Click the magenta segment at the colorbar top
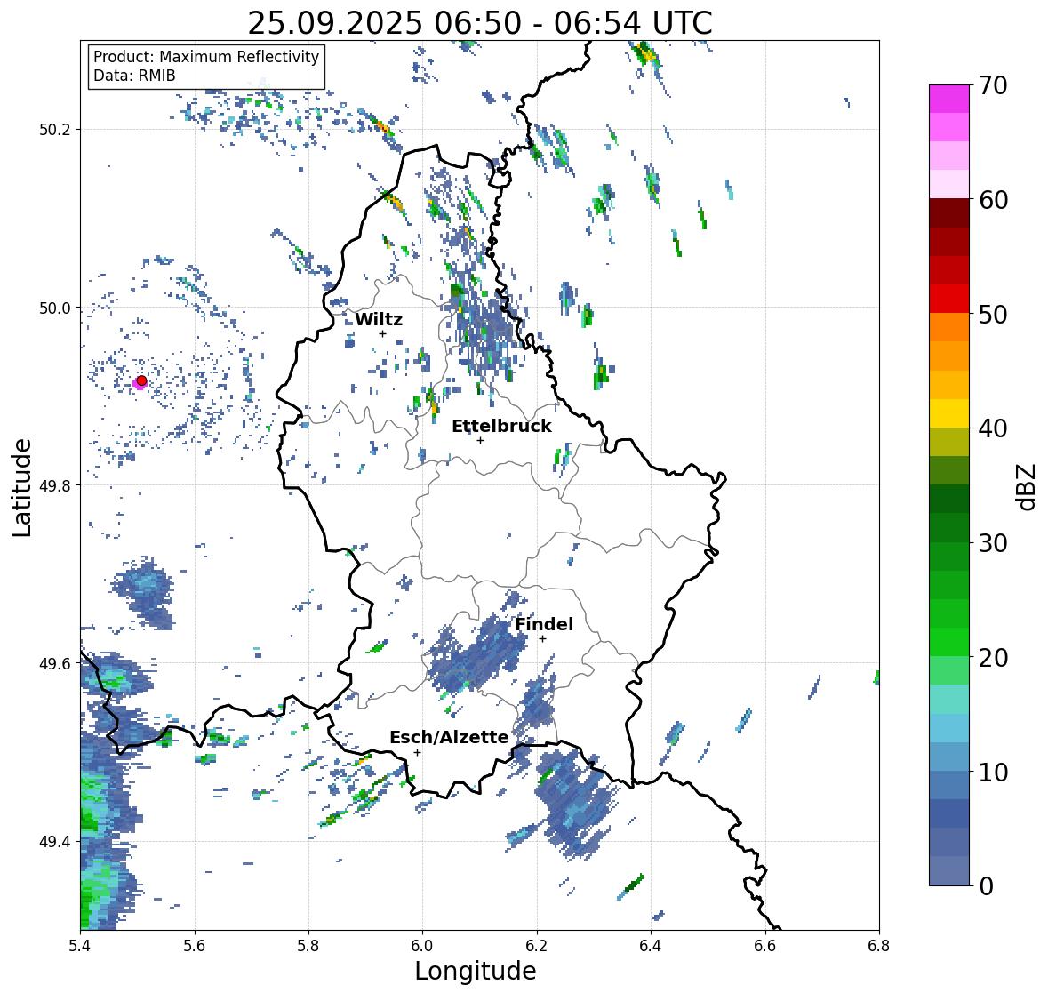 [x=949, y=99]
